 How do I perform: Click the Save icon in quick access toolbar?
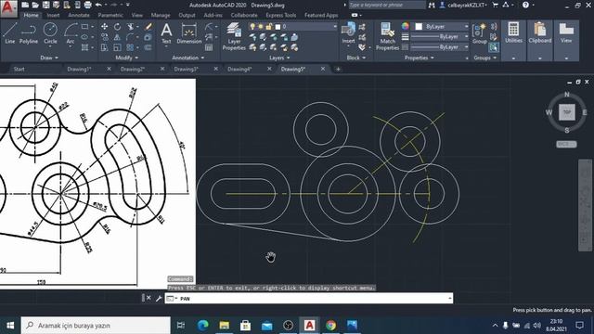(x=45, y=5)
